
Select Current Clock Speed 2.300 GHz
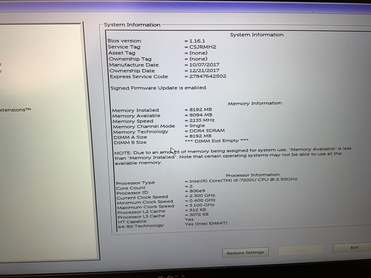coord(202,195)
